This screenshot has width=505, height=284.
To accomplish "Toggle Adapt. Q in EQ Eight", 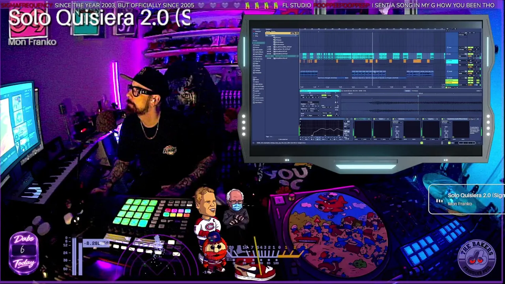I will coord(347,132).
